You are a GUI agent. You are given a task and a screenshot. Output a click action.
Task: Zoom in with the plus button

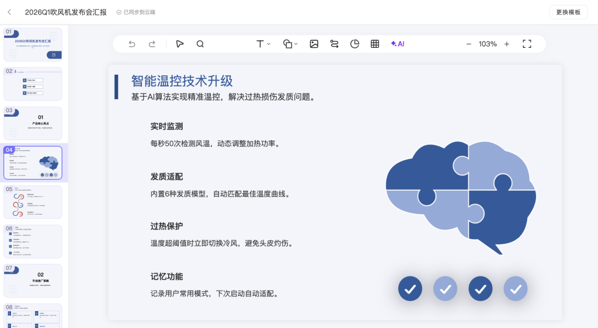506,44
